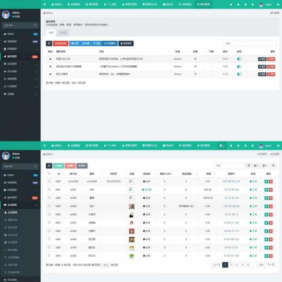Click the red delete icon for member 6487
The width and height of the screenshot is (282, 282).
pos(271,223)
